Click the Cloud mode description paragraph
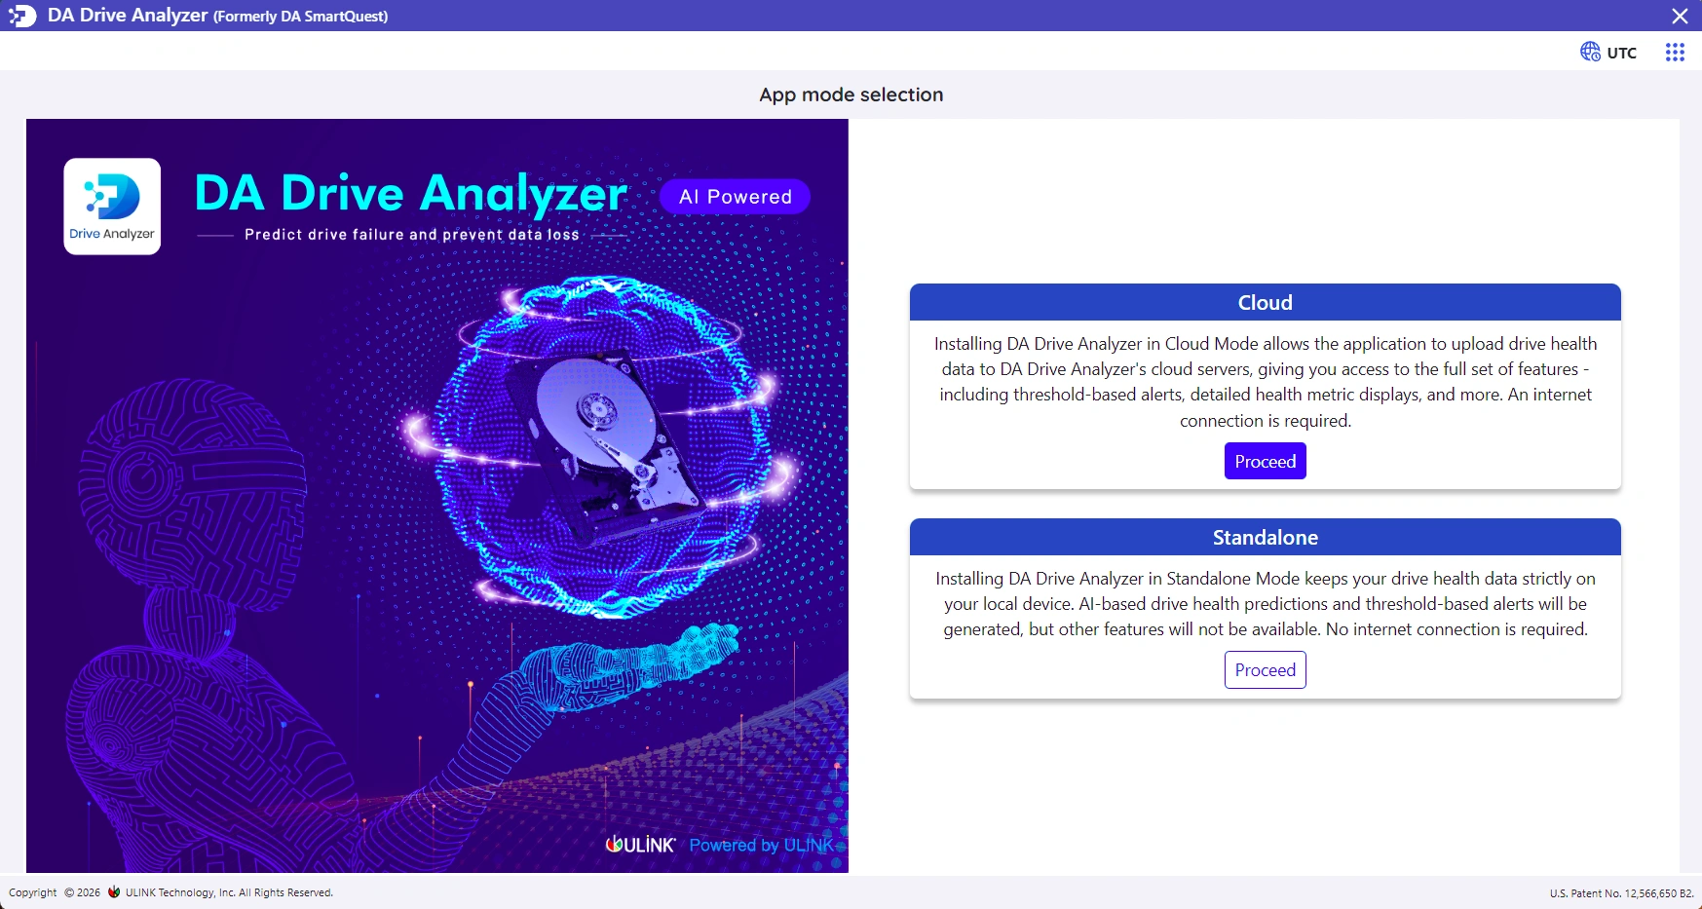The width and height of the screenshot is (1702, 909). [1265, 382]
